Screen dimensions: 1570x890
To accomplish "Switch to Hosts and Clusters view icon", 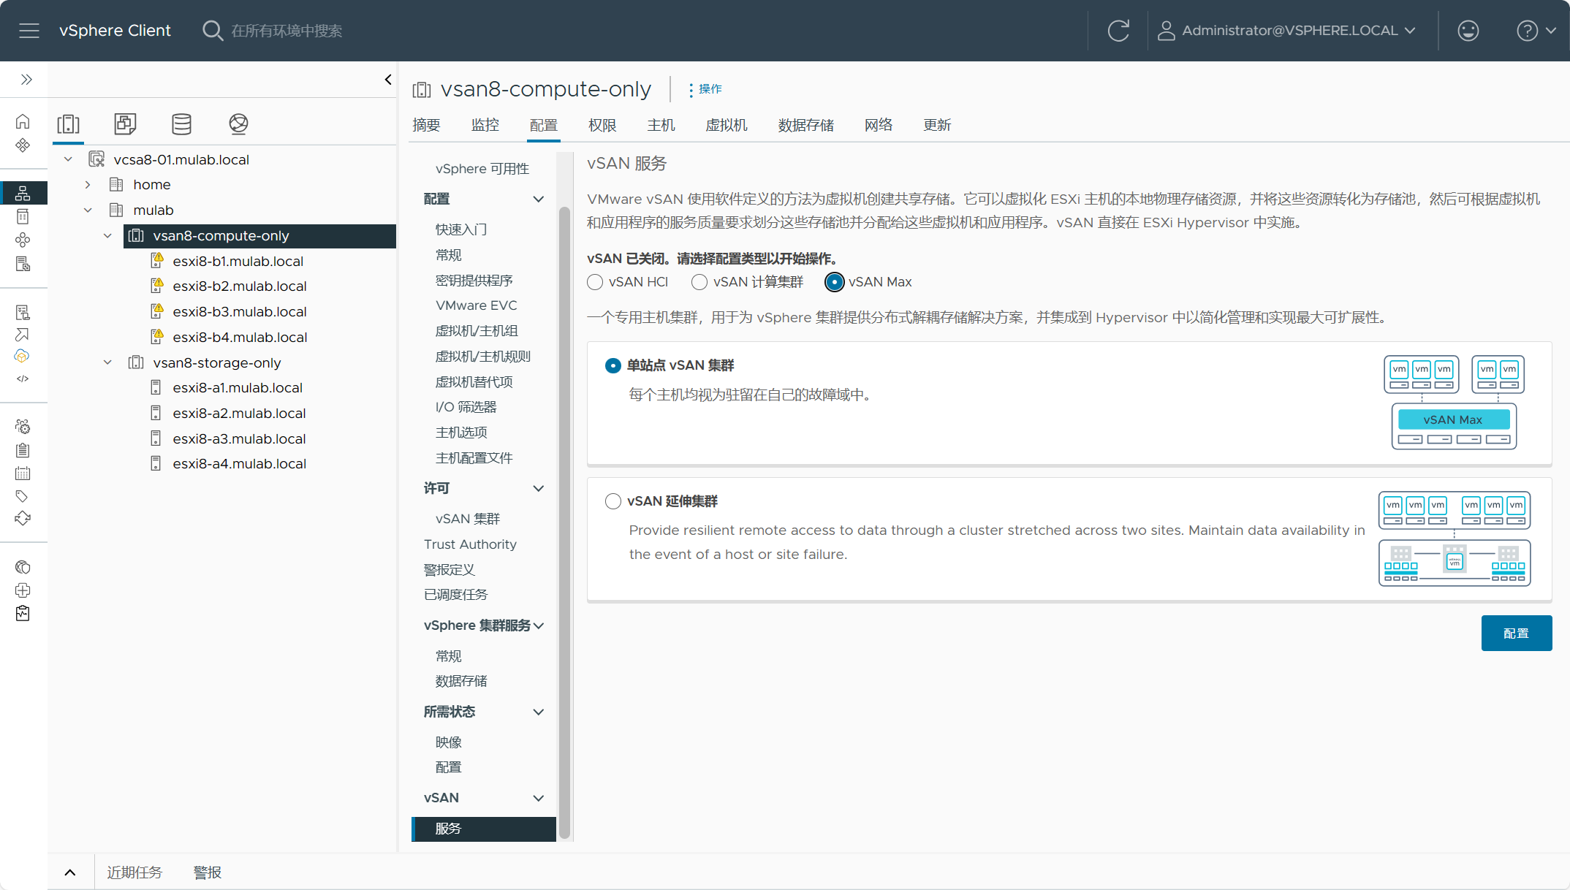I will click(69, 124).
